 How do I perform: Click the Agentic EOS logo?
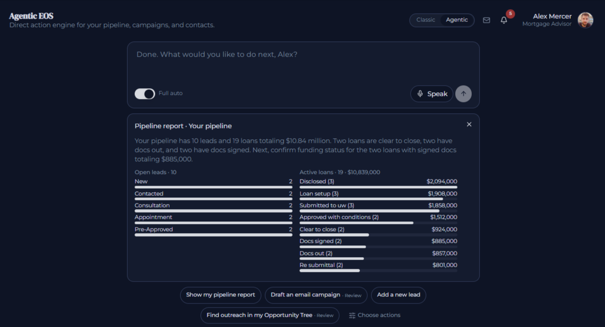[x=31, y=16]
